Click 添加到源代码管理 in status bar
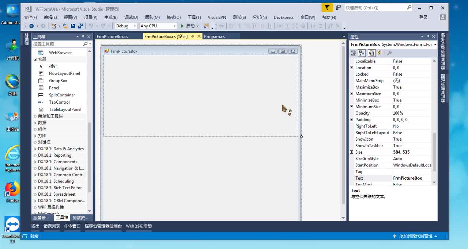Screen dimensions: 468x249 point(416,236)
